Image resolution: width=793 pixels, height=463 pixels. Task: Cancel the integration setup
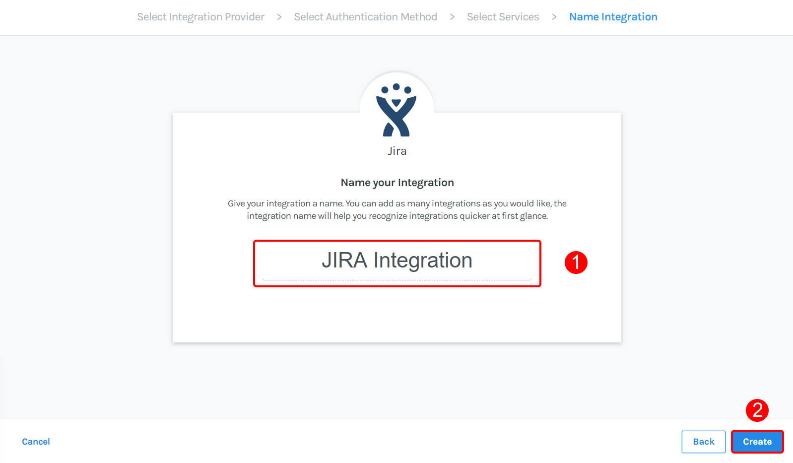click(x=36, y=442)
